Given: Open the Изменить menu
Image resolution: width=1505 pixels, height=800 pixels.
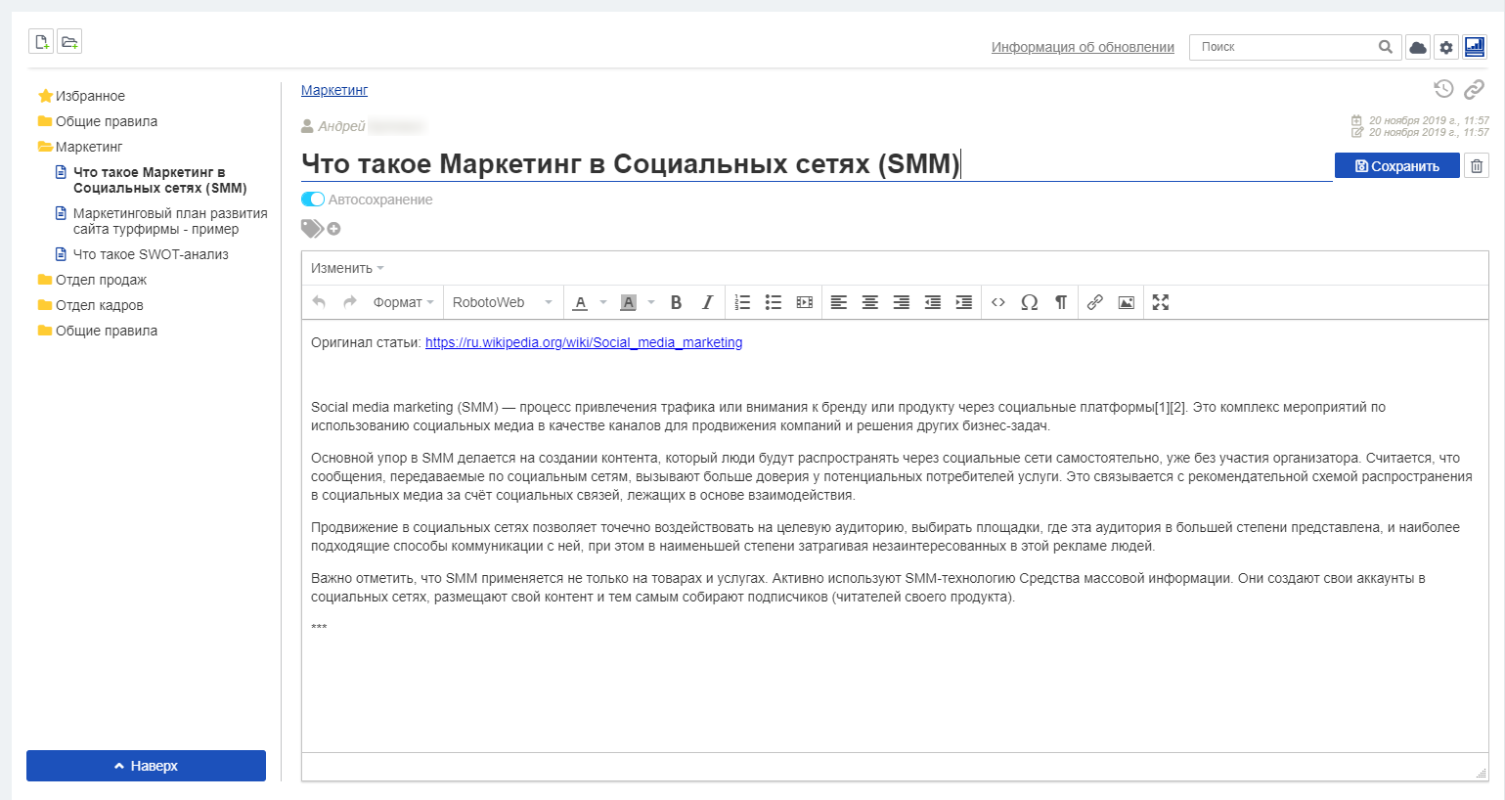Looking at the screenshot, I should tap(347, 268).
